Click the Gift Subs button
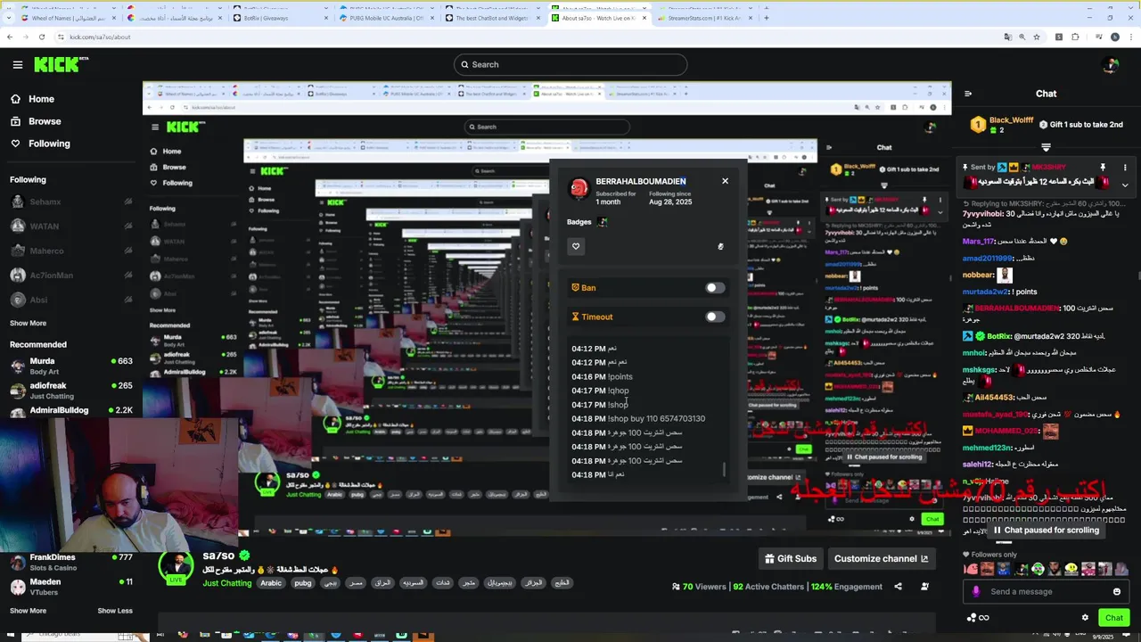 pos(791,558)
